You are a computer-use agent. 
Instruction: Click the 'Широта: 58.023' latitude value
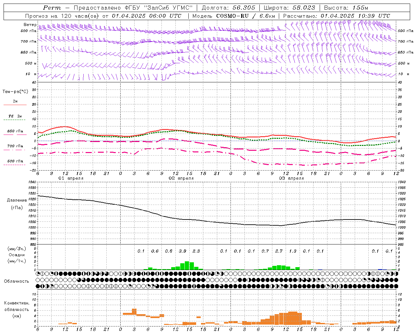(289, 8)
